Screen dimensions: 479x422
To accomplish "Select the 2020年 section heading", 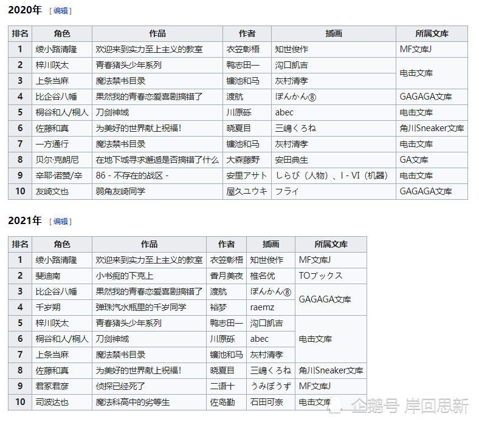I will tap(25, 10).
